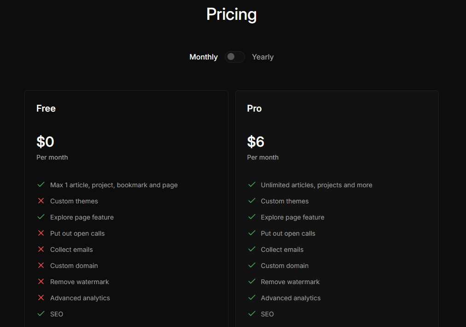Click red X beside Free Collect emails
This screenshot has height=327, width=466.
point(41,250)
